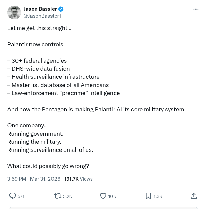Viewport: 206px width, 209px height.
Task: Click the @JasonBassler1 handle
Action: [x=42, y=16]
